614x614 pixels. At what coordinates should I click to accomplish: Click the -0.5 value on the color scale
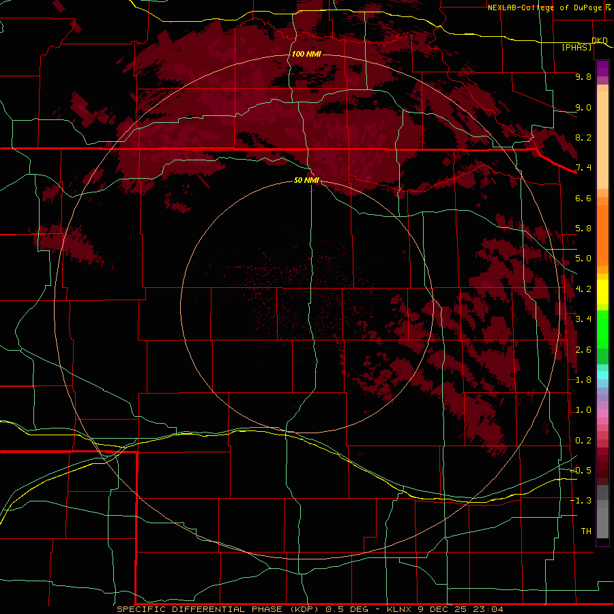581,471
